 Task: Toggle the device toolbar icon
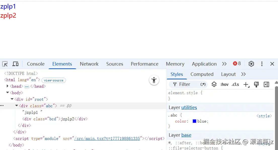tap(15, 64)
